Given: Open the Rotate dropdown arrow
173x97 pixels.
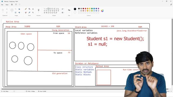Looking at the screenshot, I should click(x=21, y=9).
